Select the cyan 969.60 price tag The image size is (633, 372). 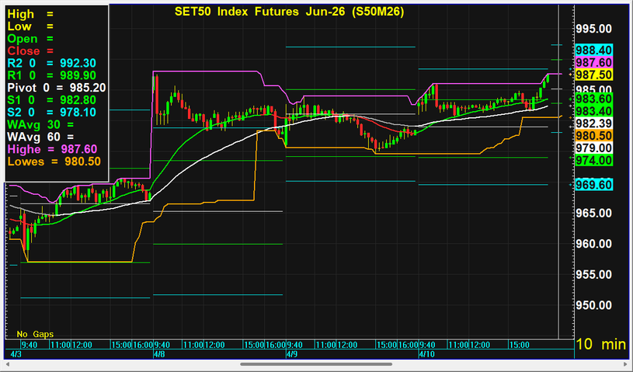pyautogui.click(x=593, y=184)
